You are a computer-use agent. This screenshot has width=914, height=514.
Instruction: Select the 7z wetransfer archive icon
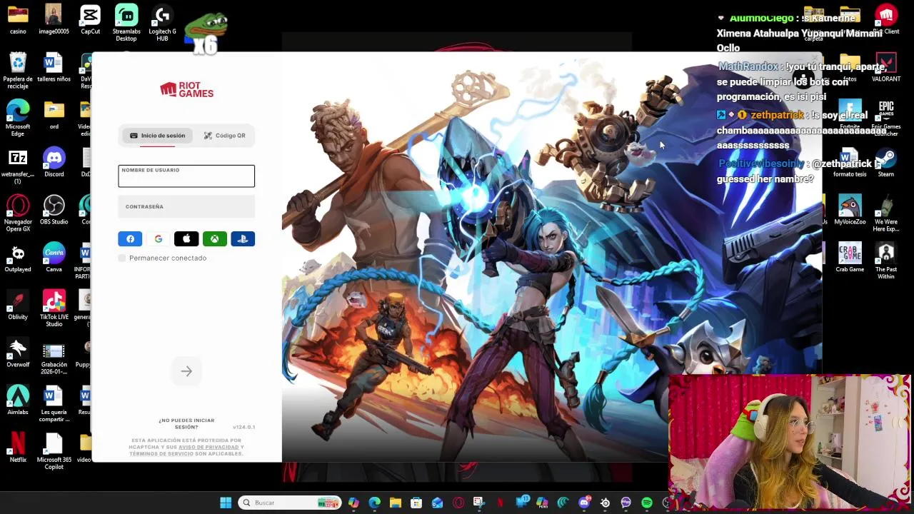click(18, 166)
